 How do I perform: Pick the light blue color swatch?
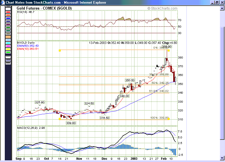8,40
